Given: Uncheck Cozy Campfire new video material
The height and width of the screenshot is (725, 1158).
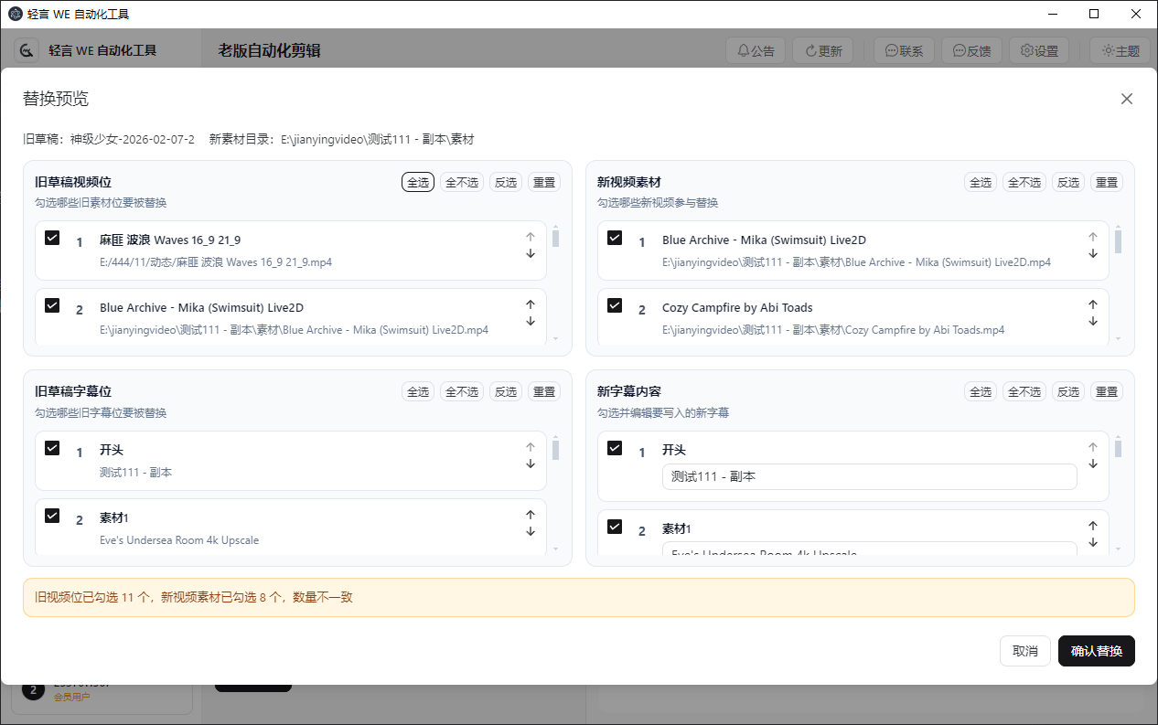Looking at the screenshot, I should pyautogui.click(x=615, y=305).
